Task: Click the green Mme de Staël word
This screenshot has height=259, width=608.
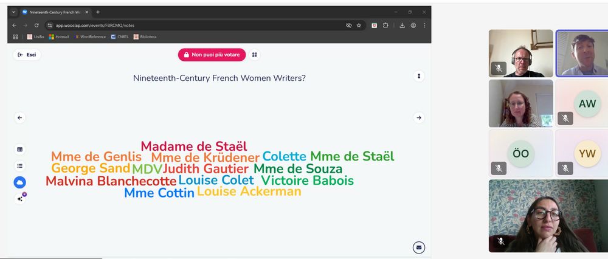Action: (x=352, y=156)
